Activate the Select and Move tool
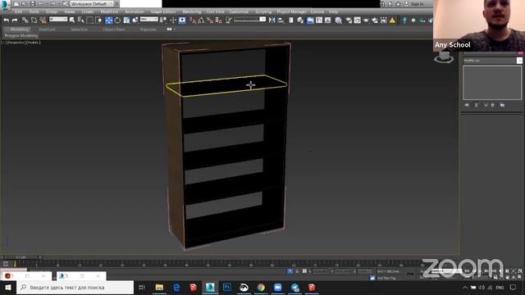This screenshot has height=295, width=525. coord(109,20)
